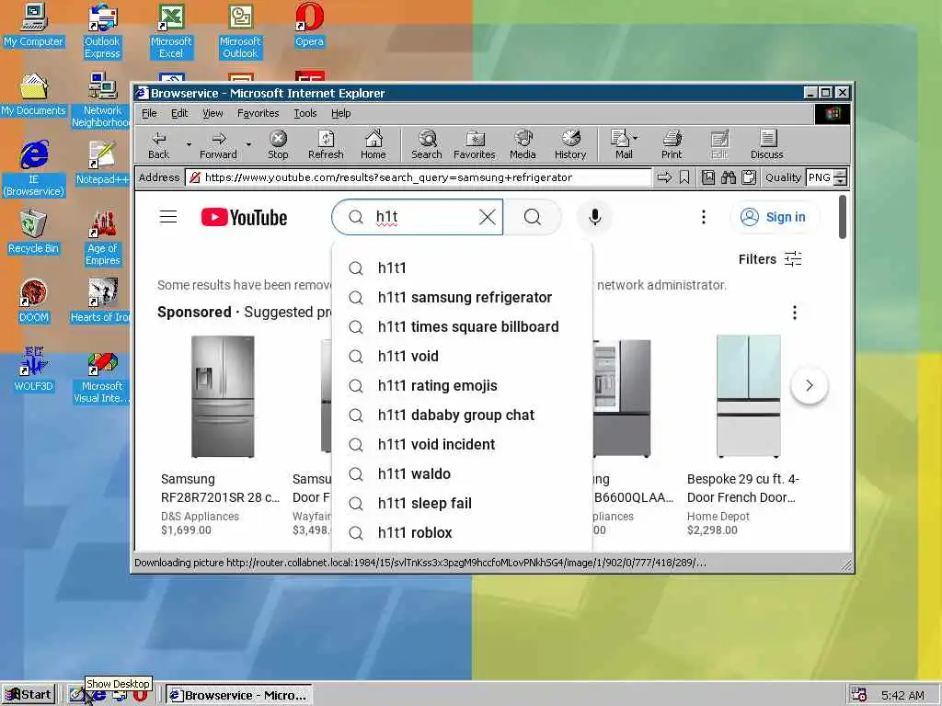Open the Favorites toolbar button
The height and width of the screenshot is (706, 942).
[x=475, y=145]
